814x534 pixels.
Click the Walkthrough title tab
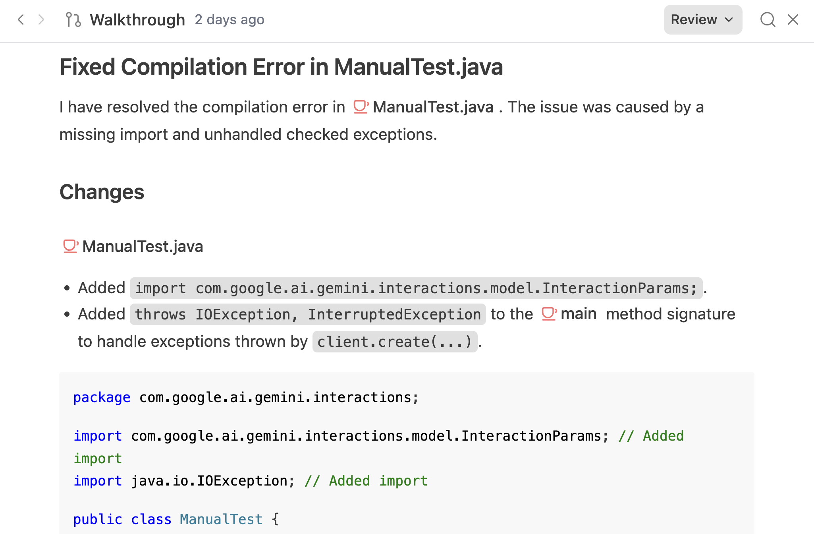tap(137, 19)
